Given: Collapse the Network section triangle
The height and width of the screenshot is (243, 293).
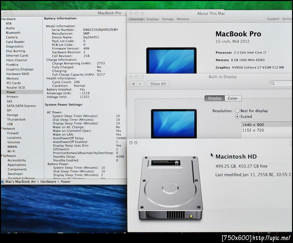Looking at the screenshot, I should [x=1, y=128].
